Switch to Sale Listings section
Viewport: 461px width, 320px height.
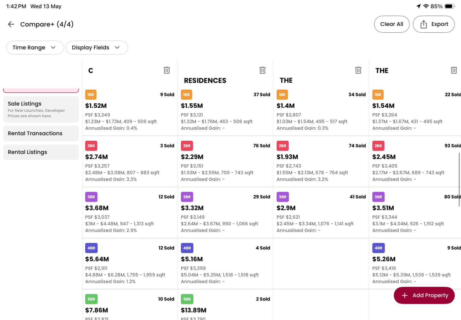tap(41, 109)
